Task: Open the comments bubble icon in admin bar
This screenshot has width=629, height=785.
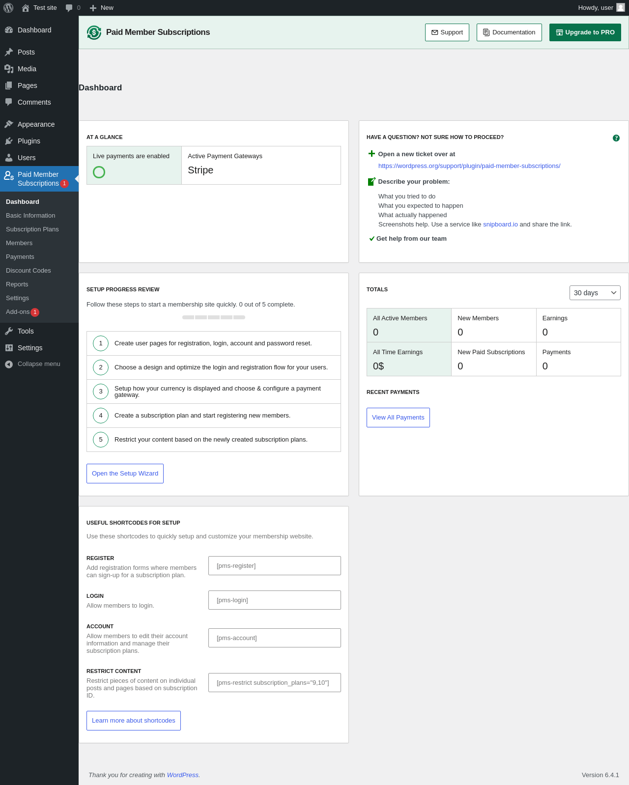Action: coord(69,8)
